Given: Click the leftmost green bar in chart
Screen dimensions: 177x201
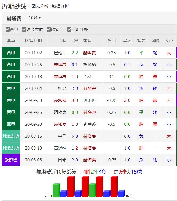Looking at the screenshot, I should pos(56,190).
